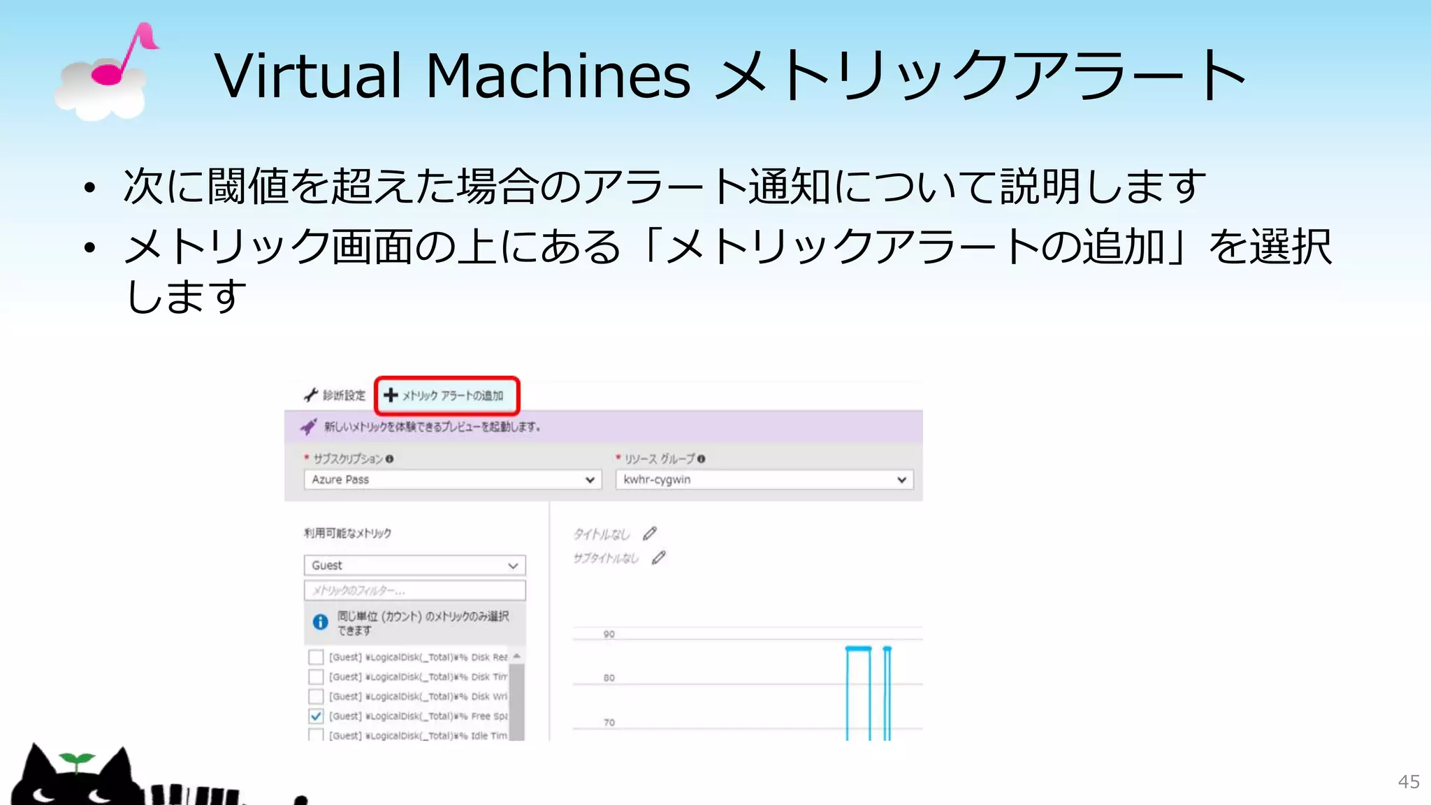Click the pink music note cloud logo
1431x805 pixels.
tap(107, 71)
